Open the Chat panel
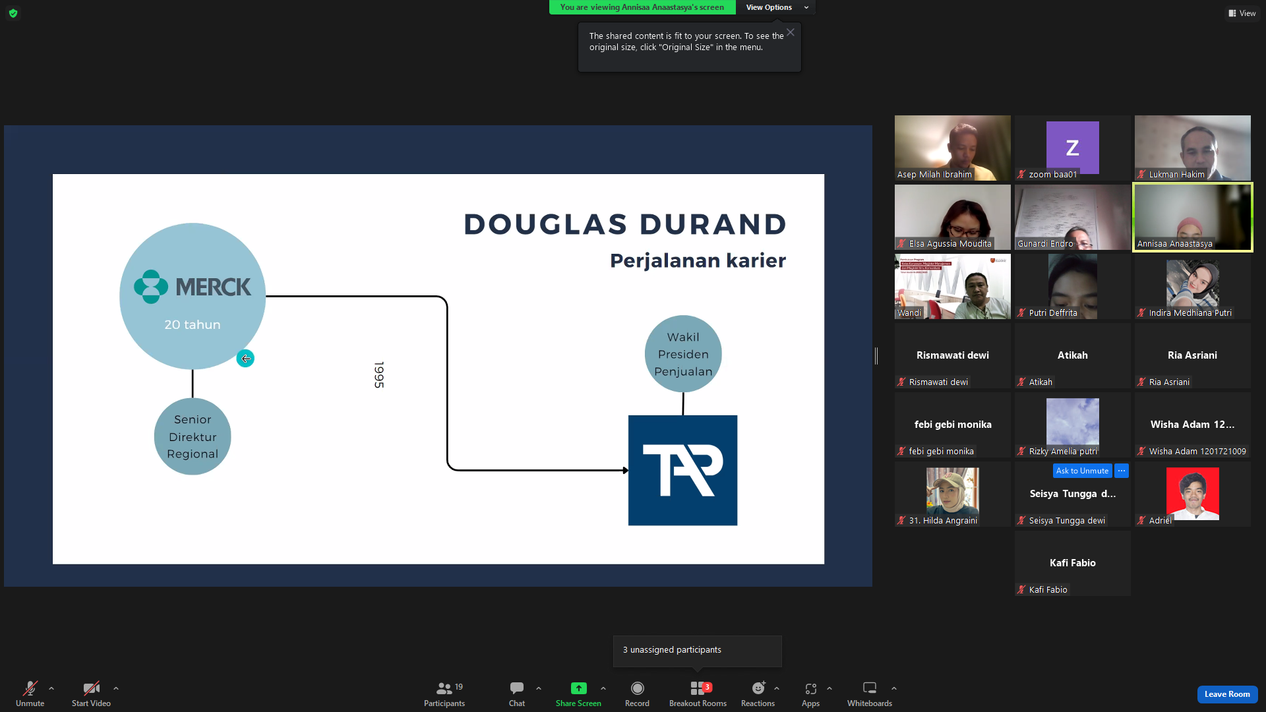 (517, 693)
